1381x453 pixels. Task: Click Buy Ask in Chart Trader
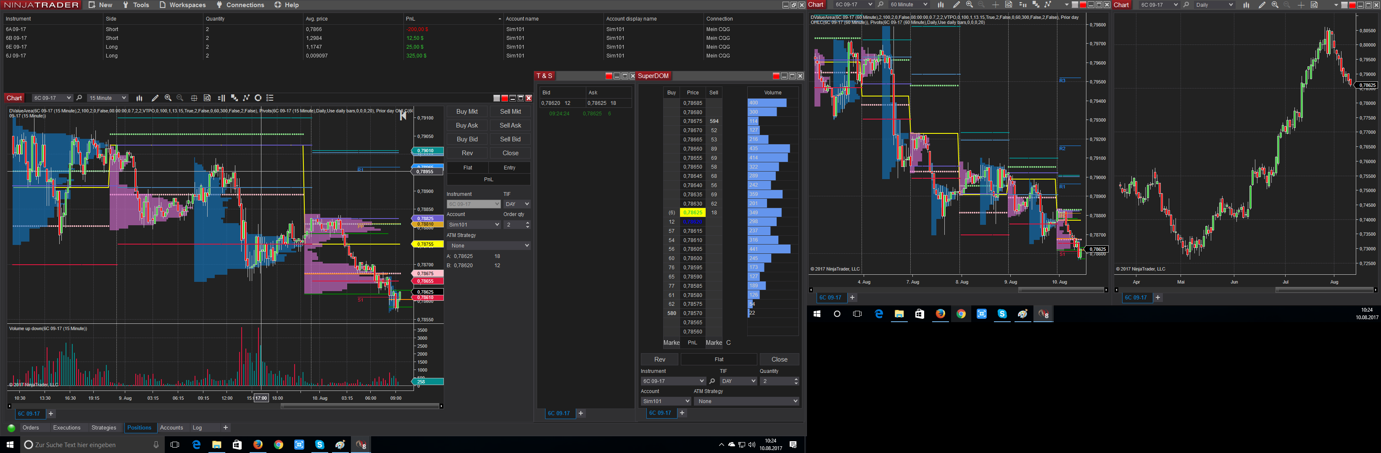click(467, 125)
